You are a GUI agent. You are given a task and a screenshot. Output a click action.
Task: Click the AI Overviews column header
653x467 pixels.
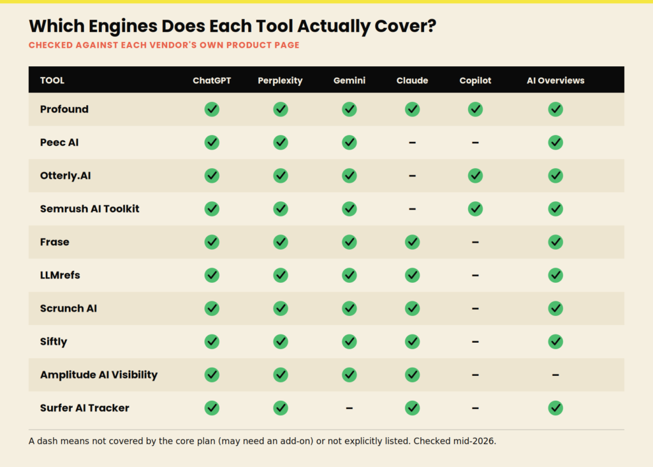(555, 80)
